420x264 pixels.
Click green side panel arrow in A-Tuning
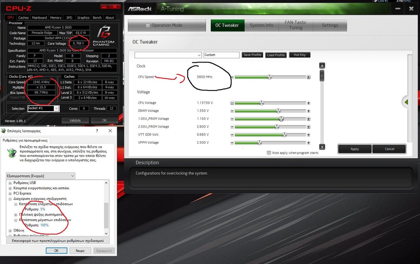406,102
